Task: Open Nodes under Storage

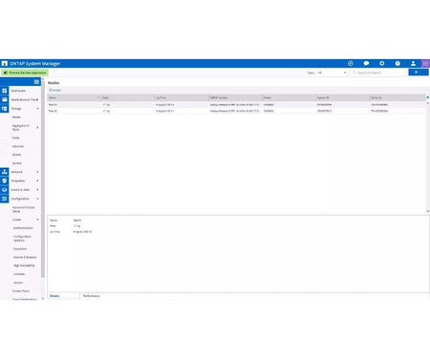Action: [16, 117]
